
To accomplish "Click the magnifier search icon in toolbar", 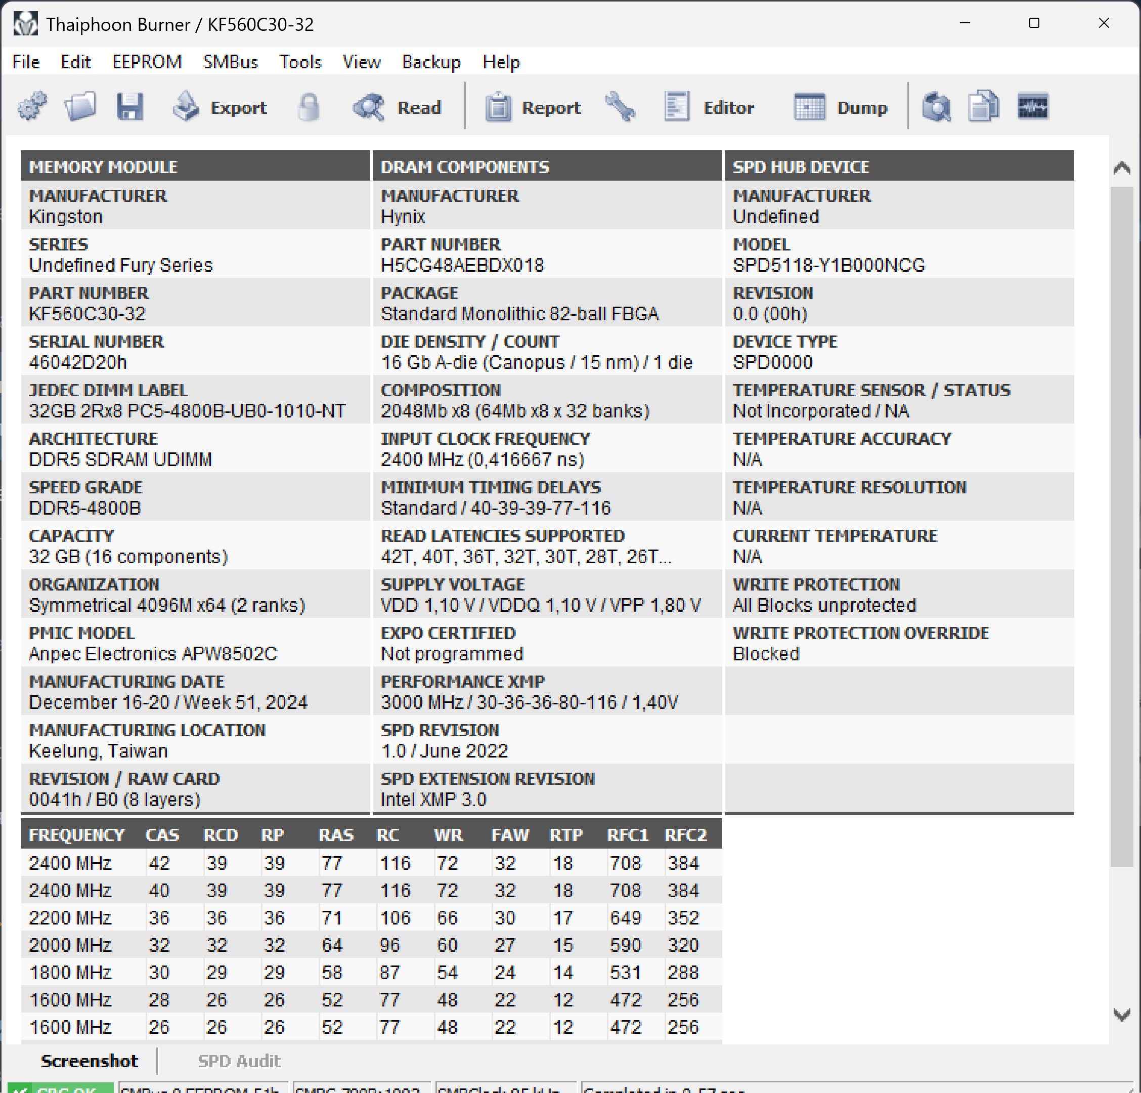I will 936,107.
